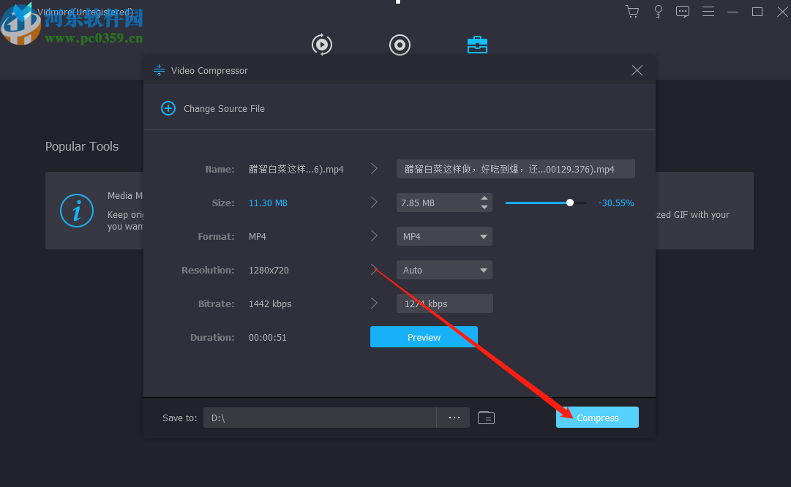Click the output bitrate kbps field
Viewport: 791px width, 487px height.
pyautogui.click(x=444, y=303)
